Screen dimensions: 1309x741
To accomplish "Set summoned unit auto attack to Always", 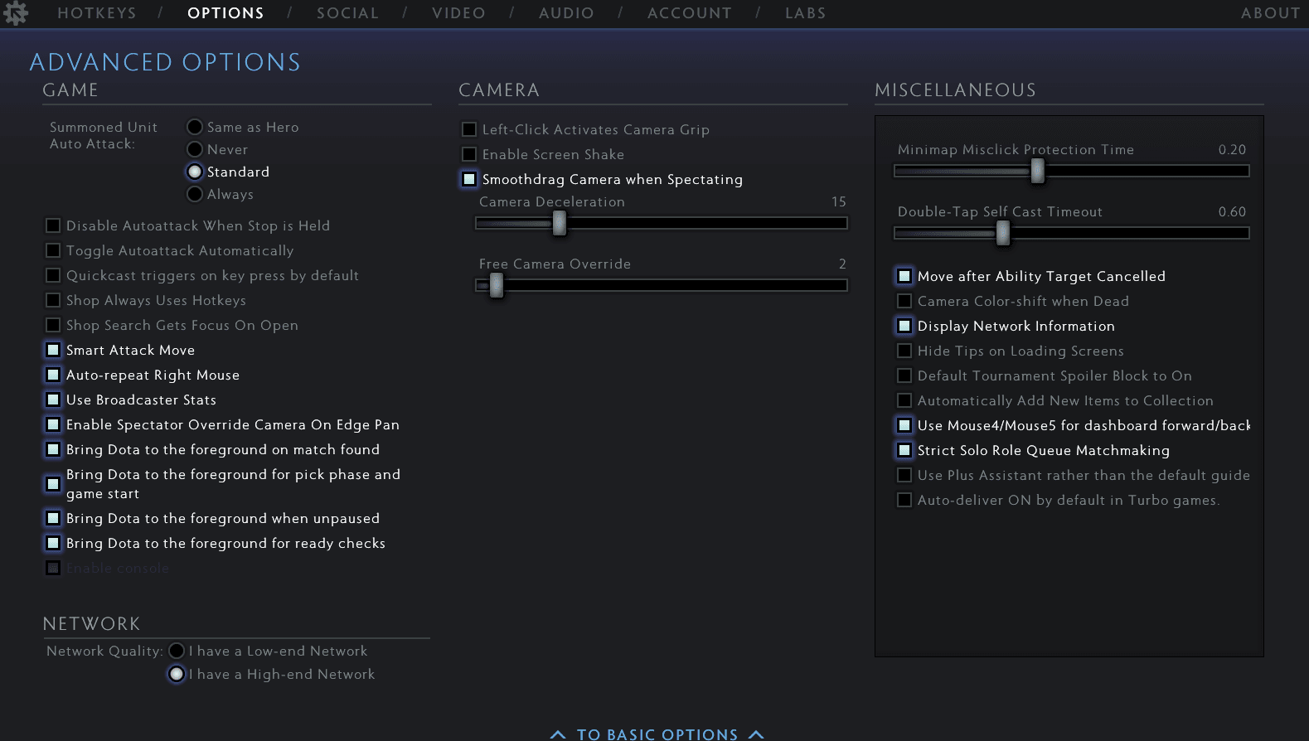I will click(x=195, y=194).
